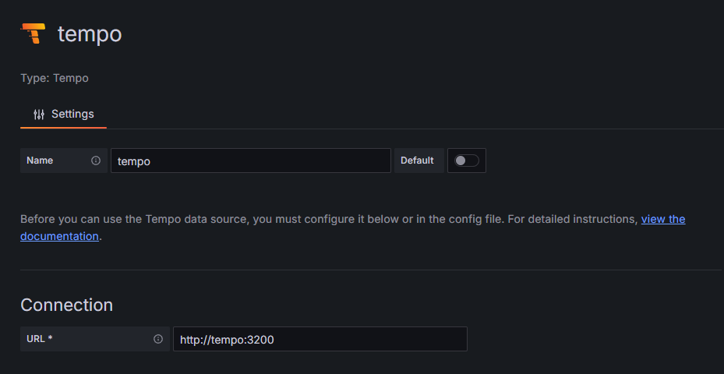Click the info icon next to Name
Image resolution: width=724 pixels, height=374 pixels.
[x=96, y=161]
